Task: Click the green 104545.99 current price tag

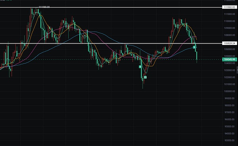Action: (x=229, y=60)
